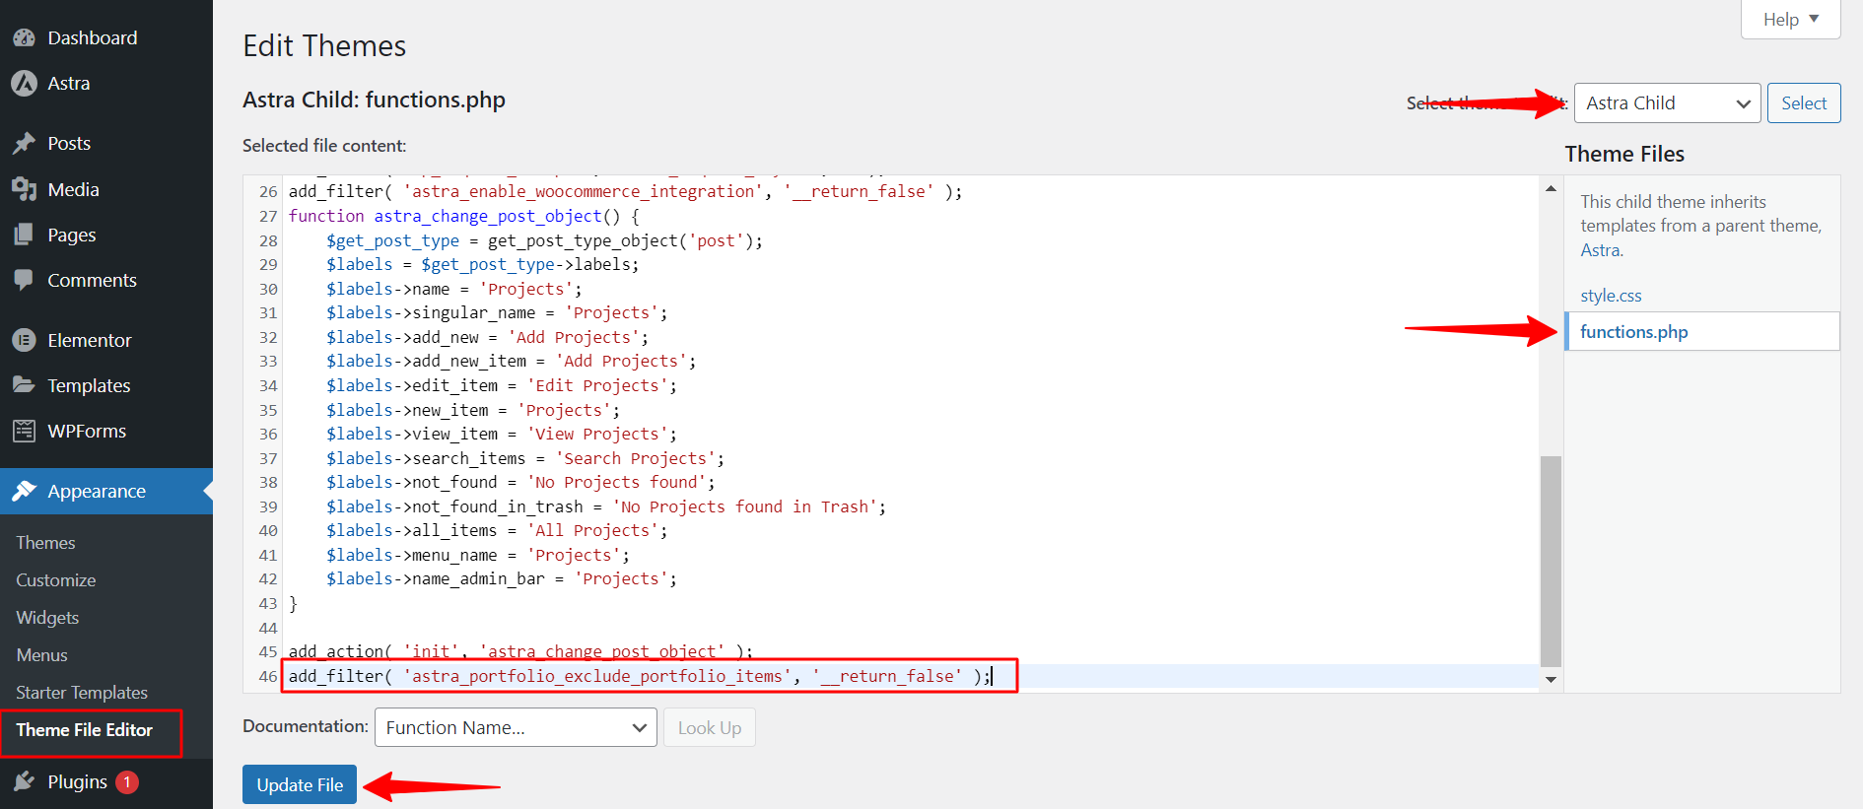
Task: Open Pages in sidebar
Action: (72, 235)
